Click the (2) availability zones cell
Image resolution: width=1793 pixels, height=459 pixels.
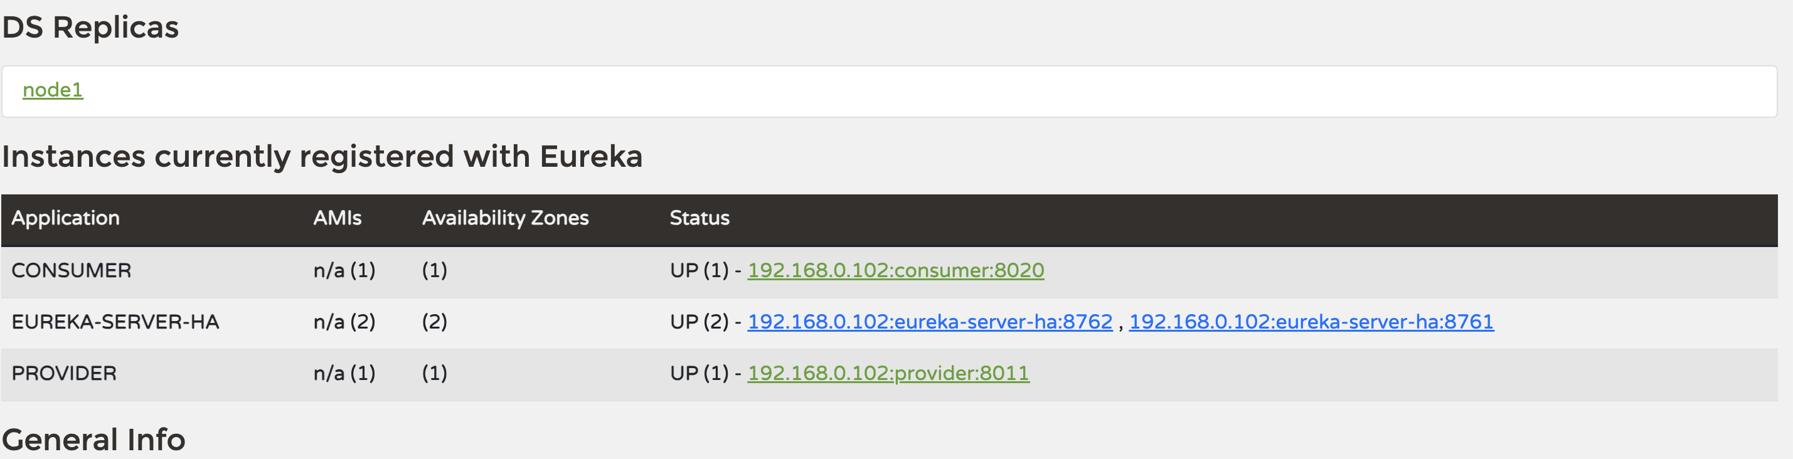click(x=434, y=322)
